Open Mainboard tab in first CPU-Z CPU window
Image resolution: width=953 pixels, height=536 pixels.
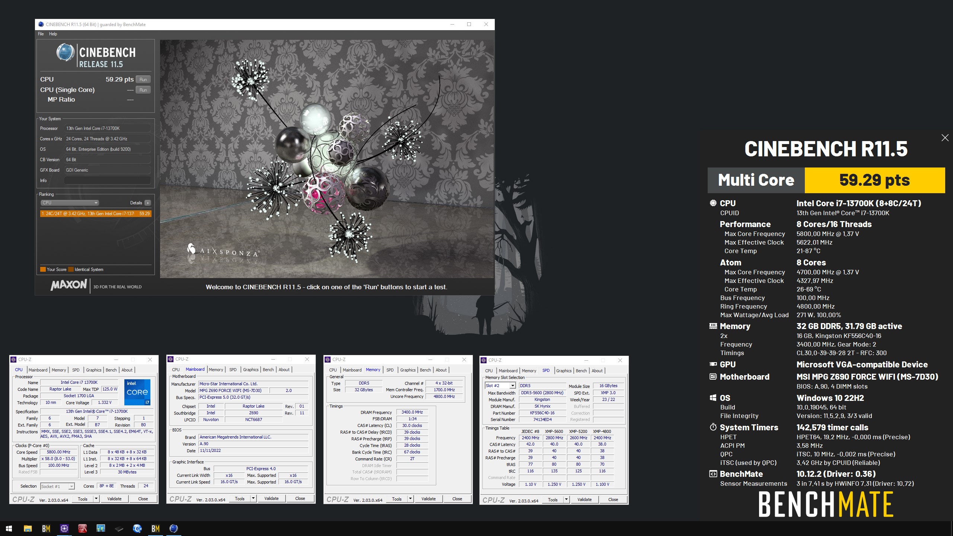coord(38,370)
